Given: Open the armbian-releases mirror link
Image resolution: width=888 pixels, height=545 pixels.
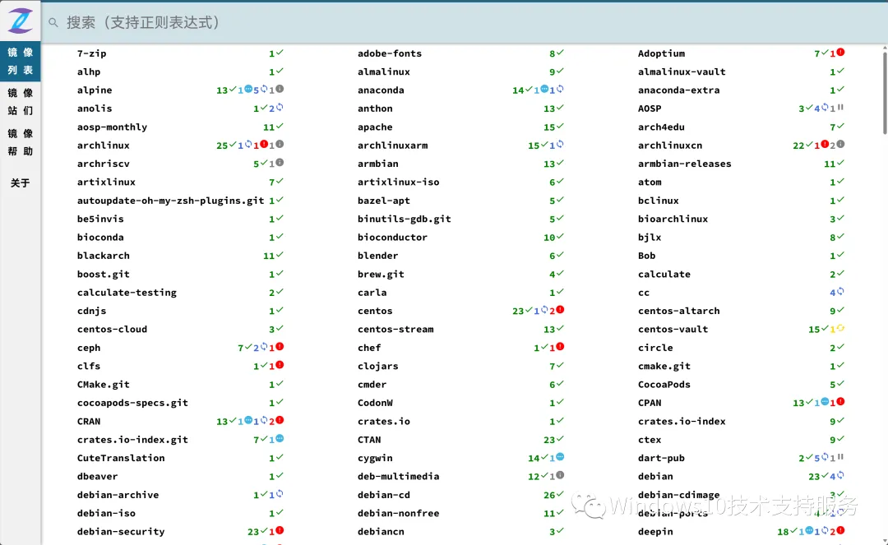Looking at the screenshot, I should [x=685, y=164].
